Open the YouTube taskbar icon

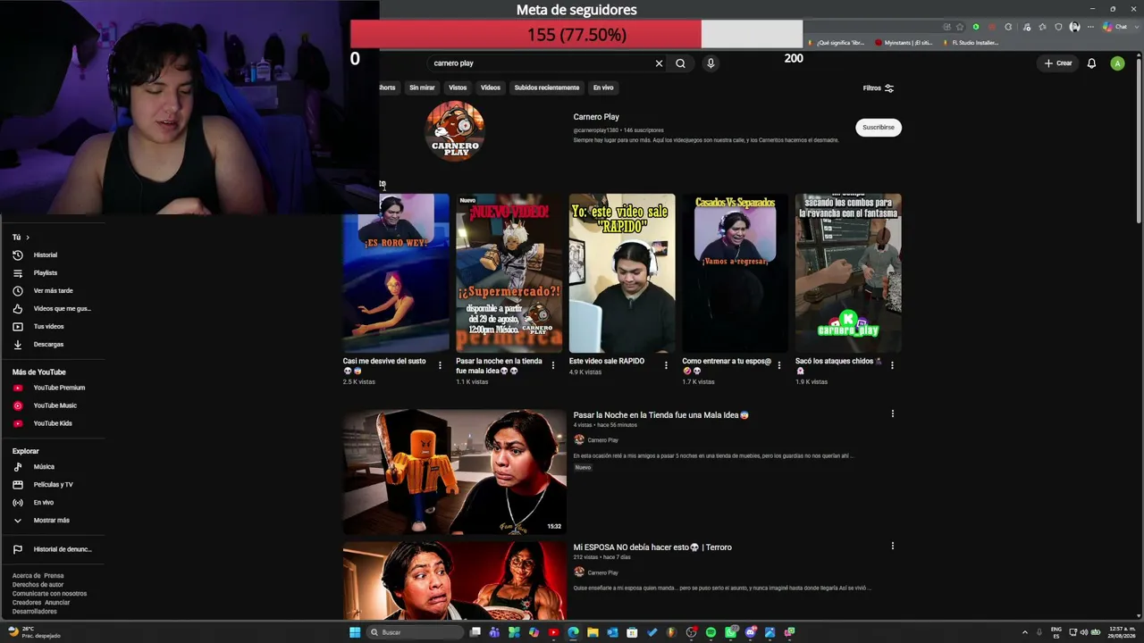[x=553, y=632]
